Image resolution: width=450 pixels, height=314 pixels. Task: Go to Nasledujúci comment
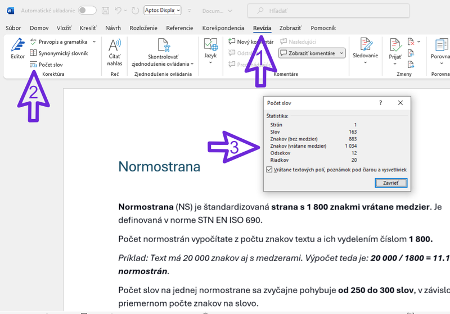point(298,42)
